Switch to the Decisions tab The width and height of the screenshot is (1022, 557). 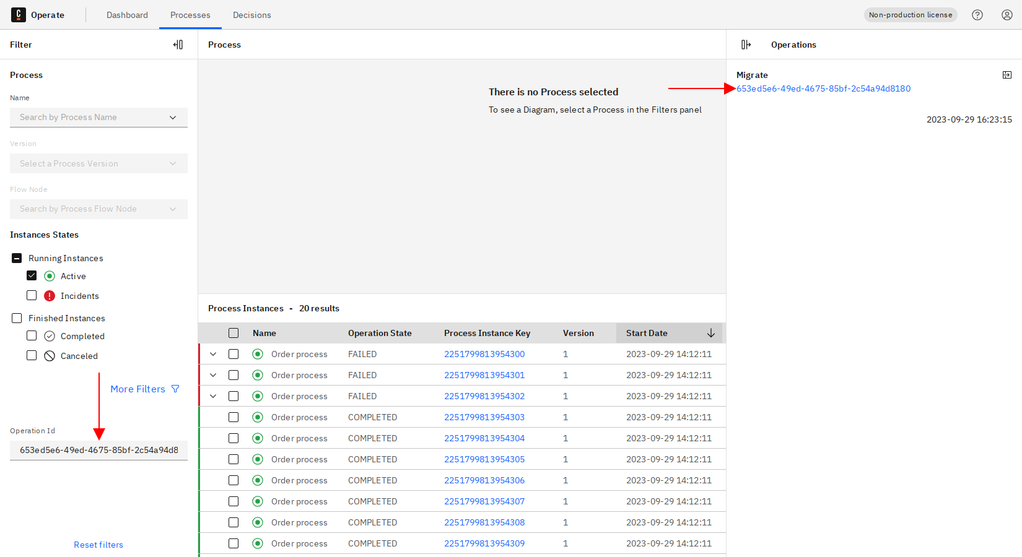[251, 15]
